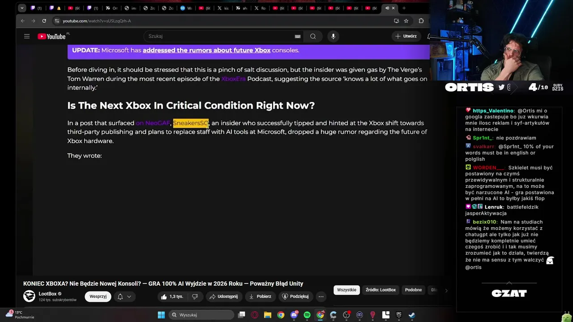573x322 pixels.
Task: Open Windows Start menu
Action: click(x=161, y=315)
